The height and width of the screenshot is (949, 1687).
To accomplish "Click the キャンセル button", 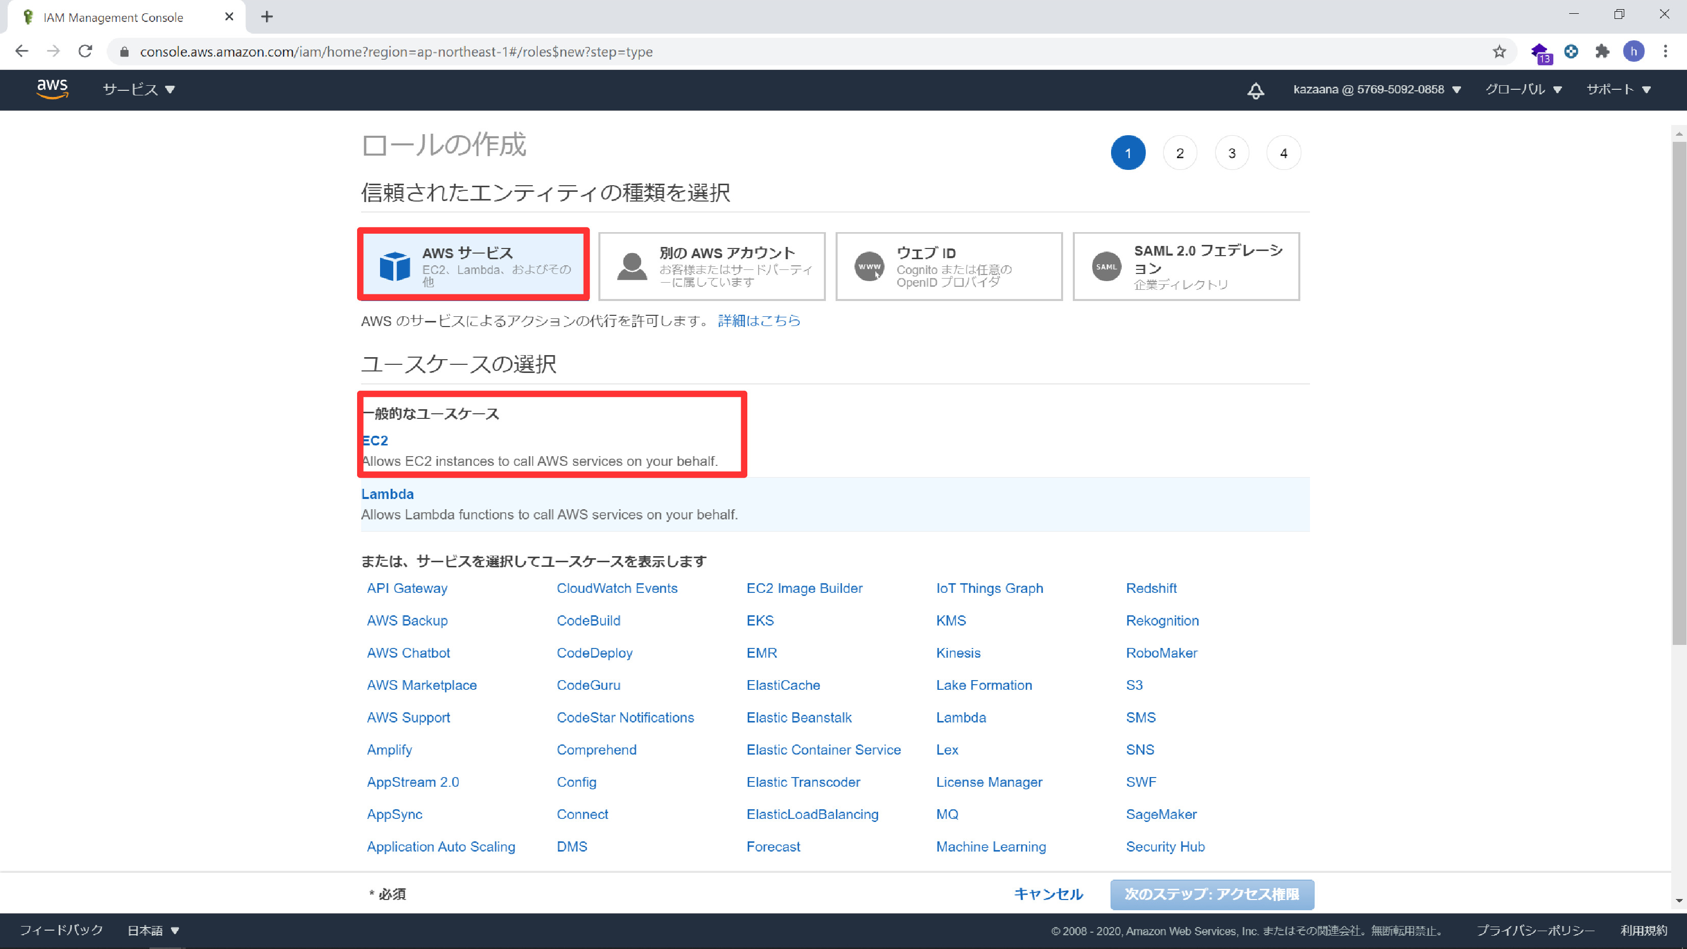I will [x=1048, y=894].
